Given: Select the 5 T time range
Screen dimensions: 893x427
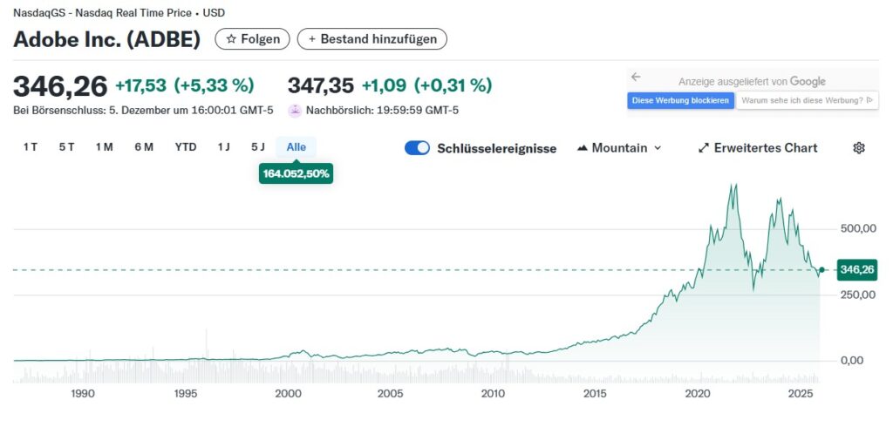Looking at the screenshot, I should click(x=66, y=147).
